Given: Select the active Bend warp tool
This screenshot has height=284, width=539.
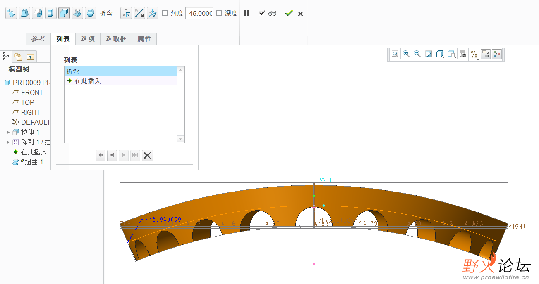Looking at the screenshot, I should (64, 13).
